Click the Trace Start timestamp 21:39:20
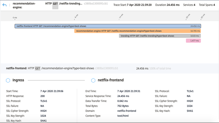 (139, 5)
